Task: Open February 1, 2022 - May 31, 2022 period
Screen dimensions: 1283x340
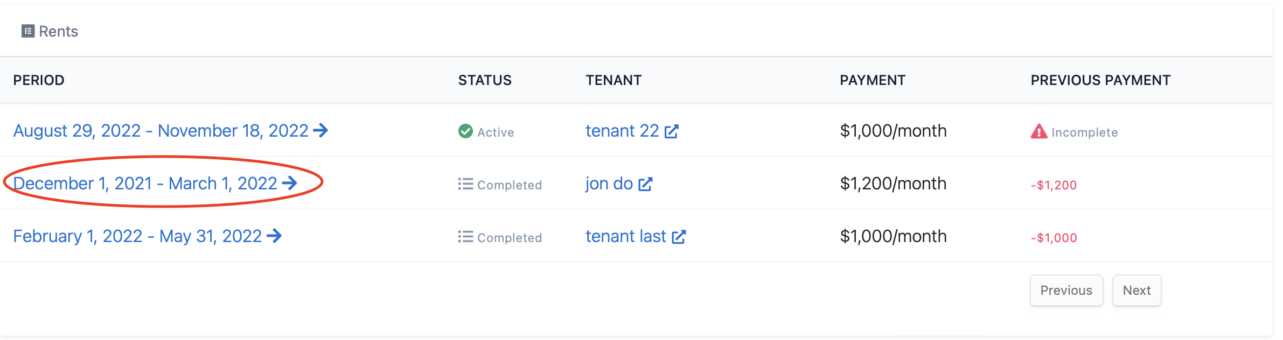Action: pos(148,236)
